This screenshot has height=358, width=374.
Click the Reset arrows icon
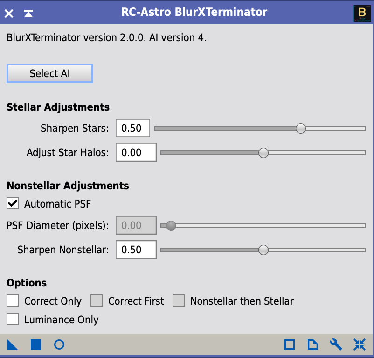click(x=360, y=344)
